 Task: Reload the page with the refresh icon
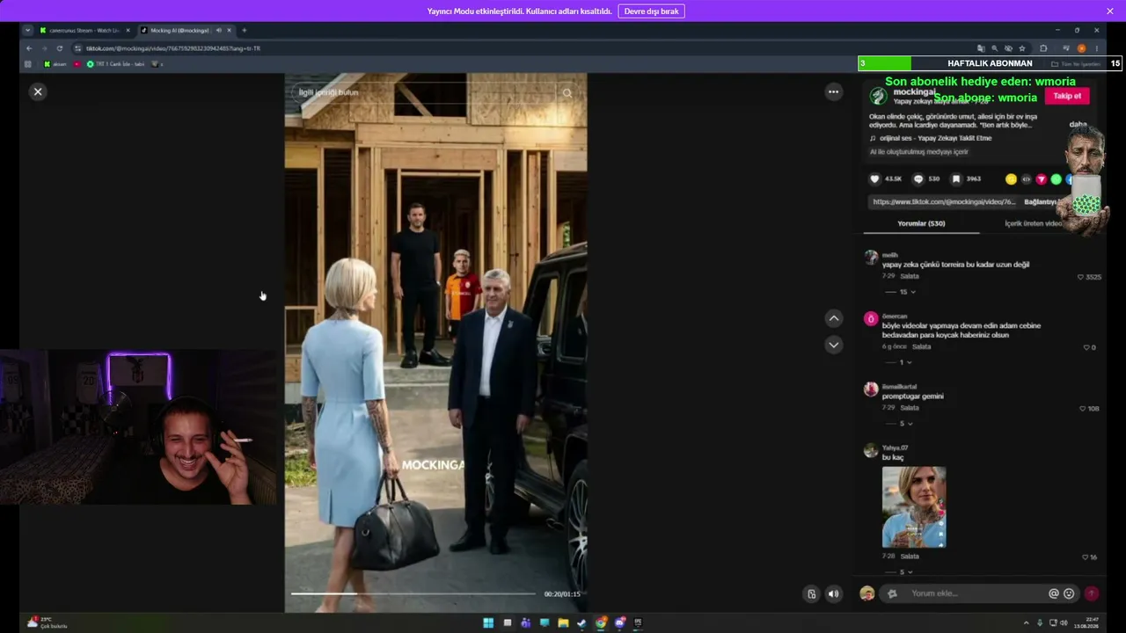(x=60, y=48)
